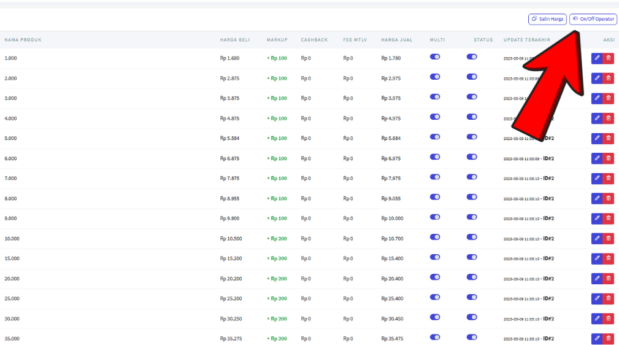
Task: Switch off Status for product 20.000
Action: click(472, 277)
